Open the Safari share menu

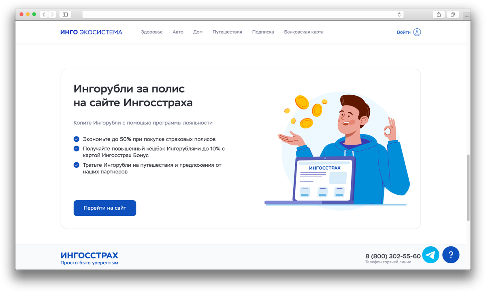coord(439,15)
